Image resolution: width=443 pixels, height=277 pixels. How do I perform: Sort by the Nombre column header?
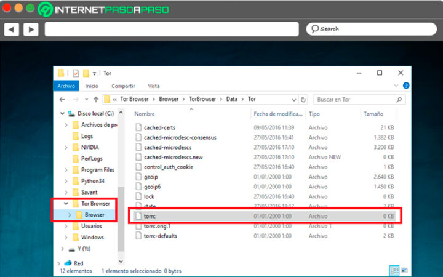point(145,114)
